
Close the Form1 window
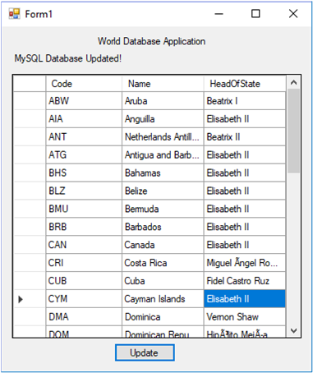[293, 14]
